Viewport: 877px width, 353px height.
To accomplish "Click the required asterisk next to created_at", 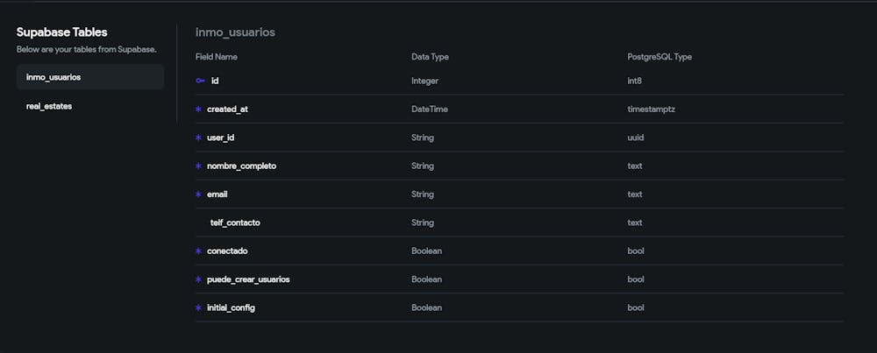I will pyautogui.click(x=198, y=109).
